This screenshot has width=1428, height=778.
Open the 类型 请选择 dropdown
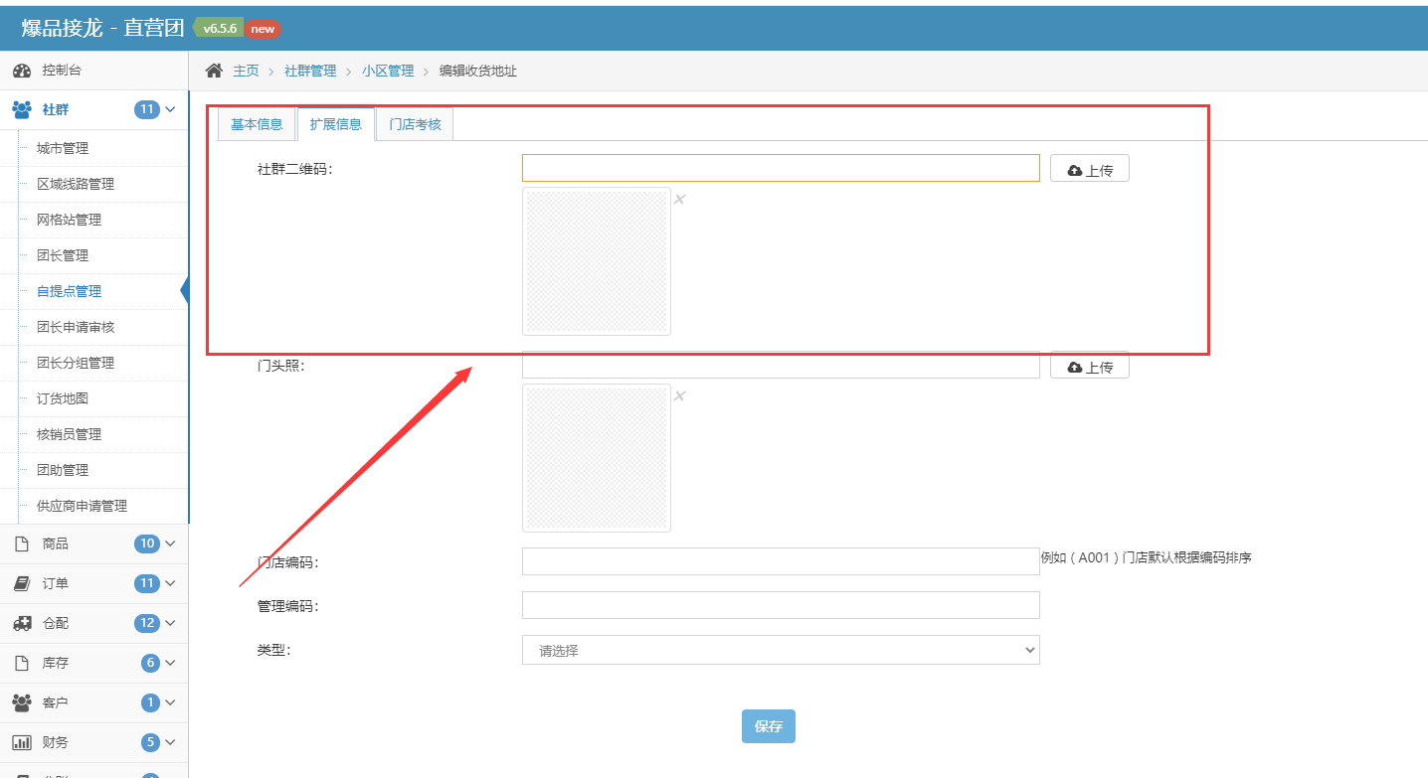[x=781, y=650]
